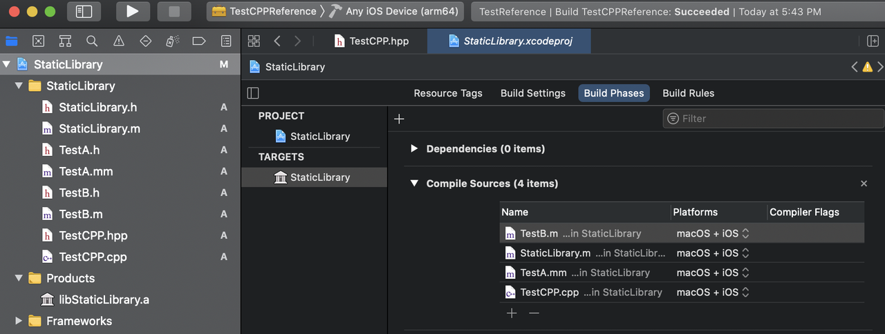
Task: Run the project with the Play button
Action: point(133,12)
